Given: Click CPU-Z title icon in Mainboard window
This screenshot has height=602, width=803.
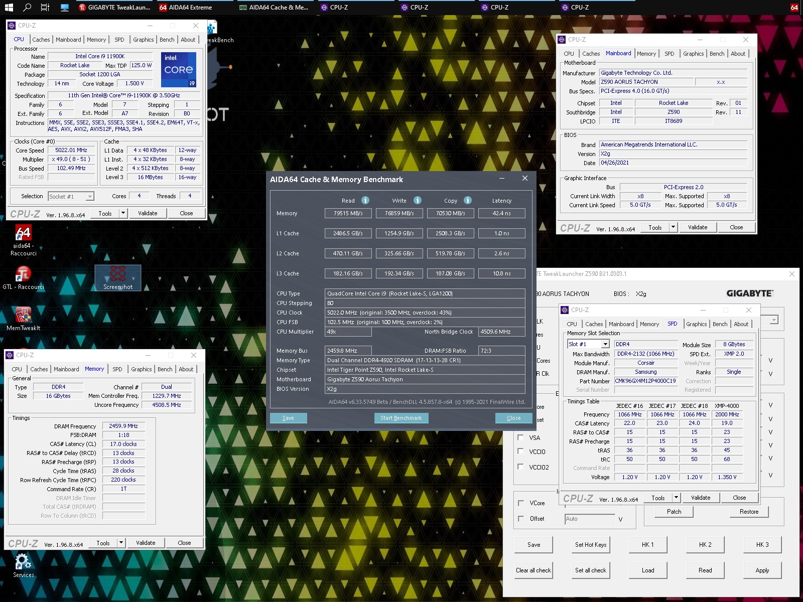Looking at the screenshot, I should (x=562, y=39).
